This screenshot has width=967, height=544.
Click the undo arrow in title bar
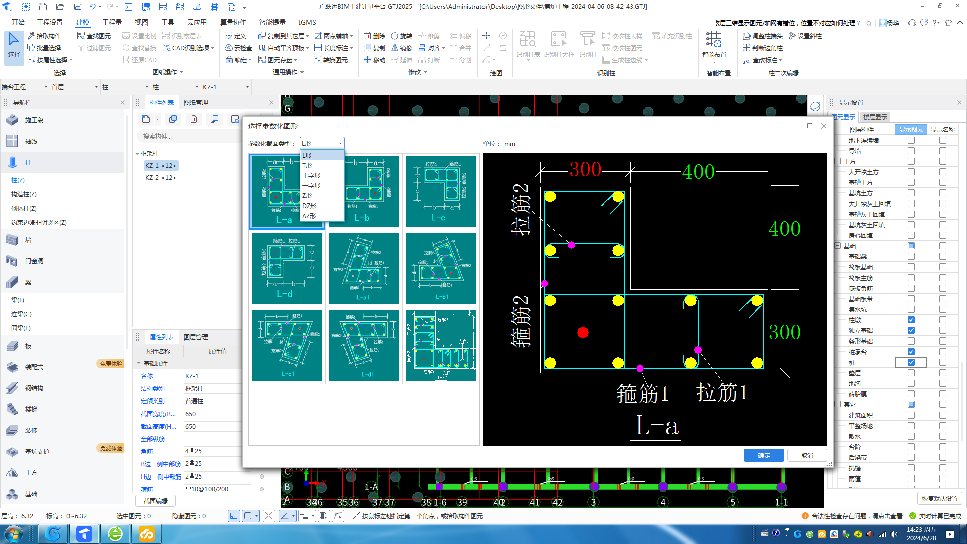coord(92,7)
